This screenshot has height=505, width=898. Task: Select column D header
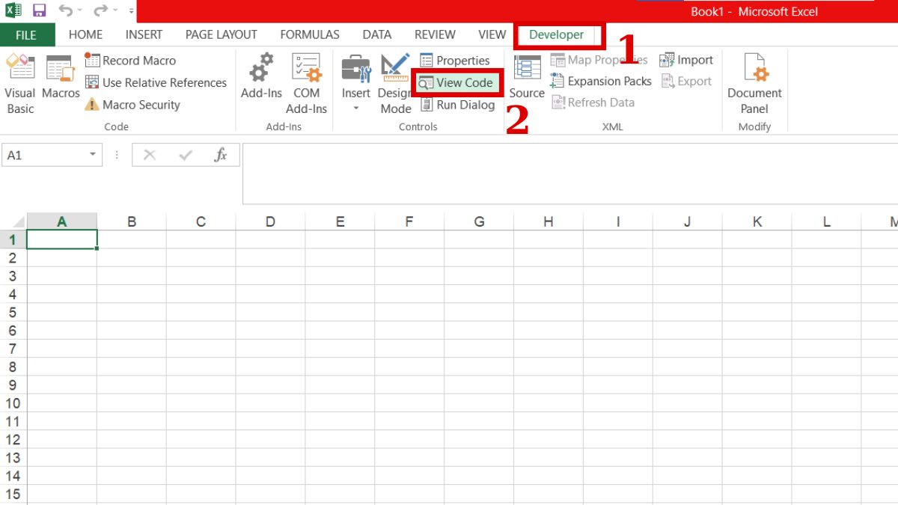click(270, 221)
